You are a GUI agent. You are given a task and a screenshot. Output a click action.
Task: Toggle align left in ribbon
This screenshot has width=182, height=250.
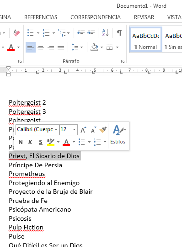[31, 47]
